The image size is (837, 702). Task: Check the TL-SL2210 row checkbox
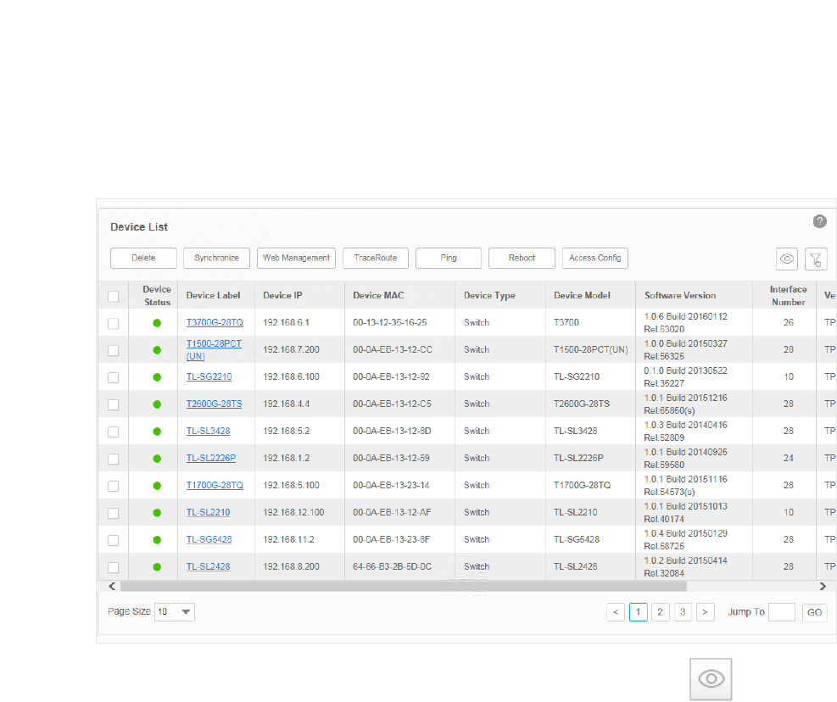pos(113,513)
